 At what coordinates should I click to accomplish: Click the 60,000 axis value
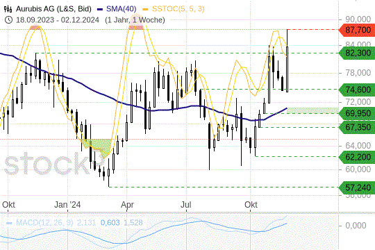(x=358, y=169)
